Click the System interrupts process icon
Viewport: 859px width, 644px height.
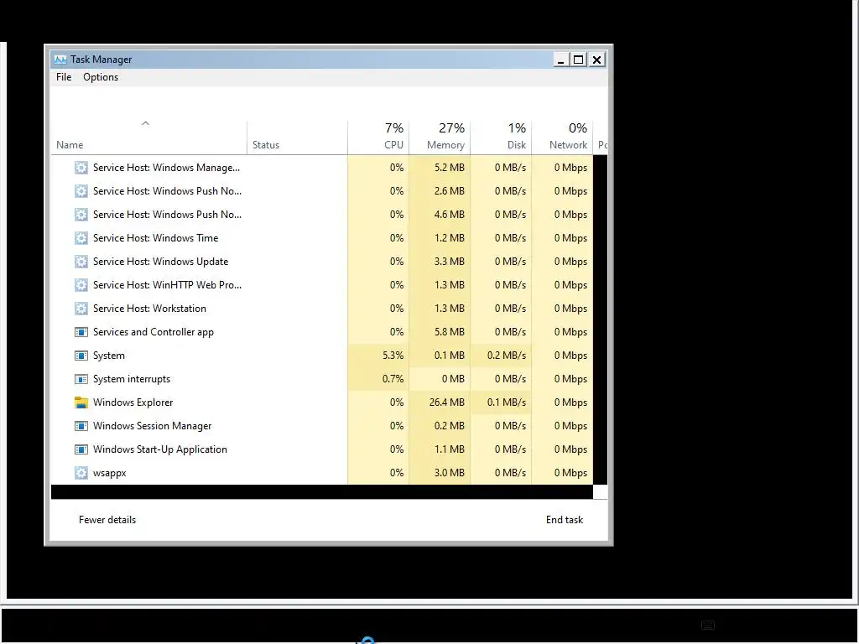click(x=81, y=380)
